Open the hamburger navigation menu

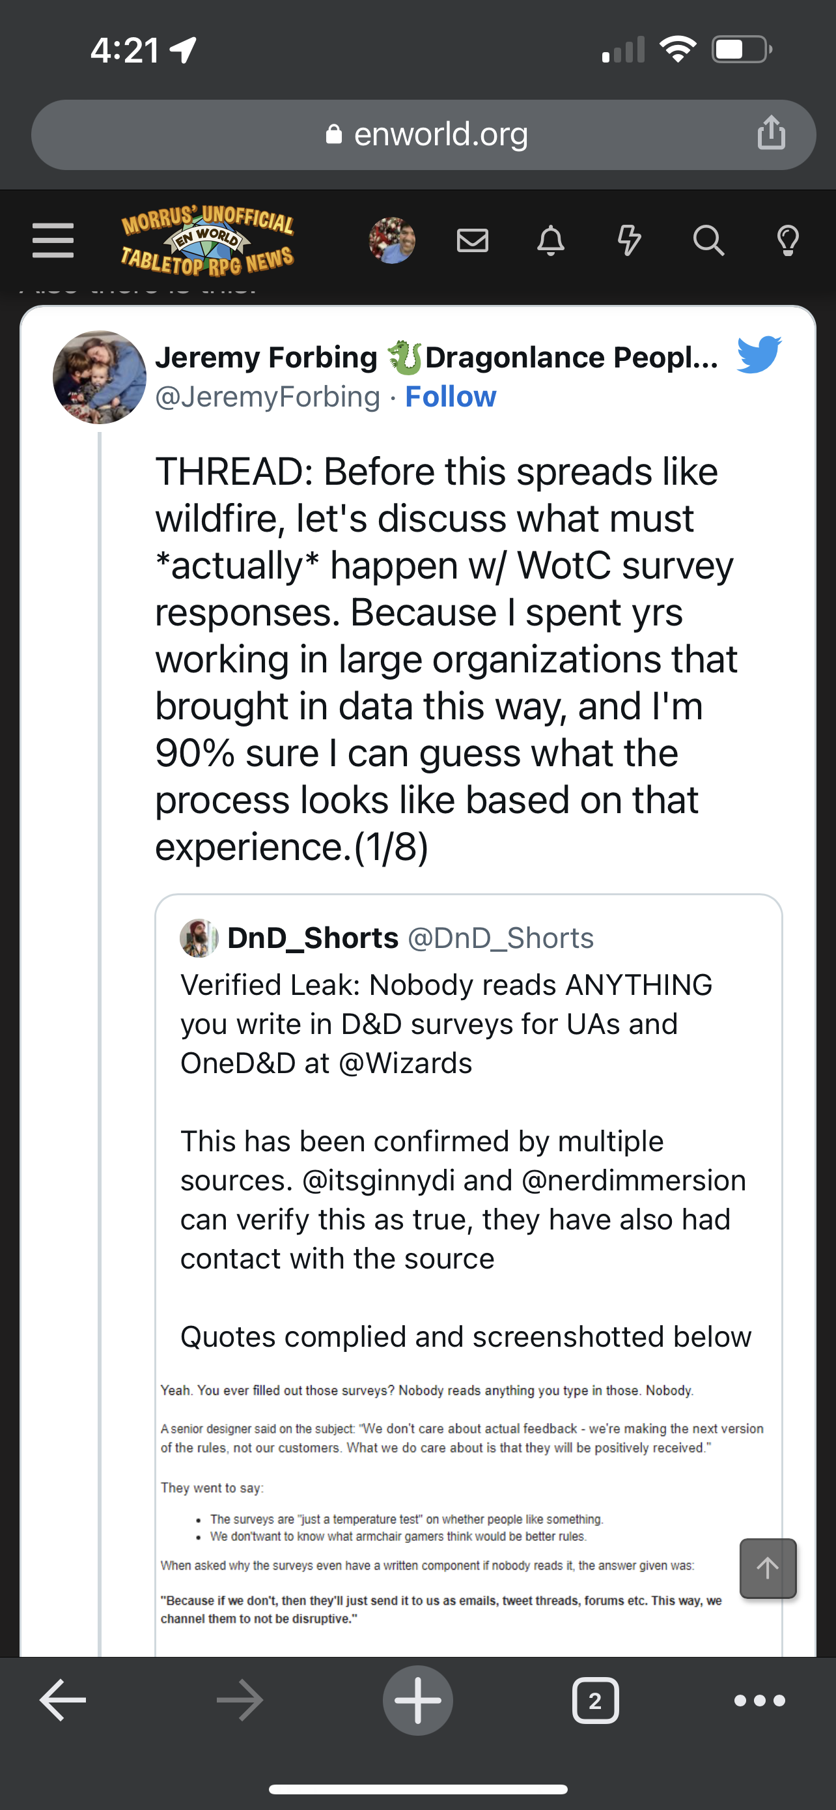(53, 240)
